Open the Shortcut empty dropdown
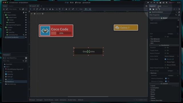The height and width of the screenshot is (103, 183). tap(172, 76)
